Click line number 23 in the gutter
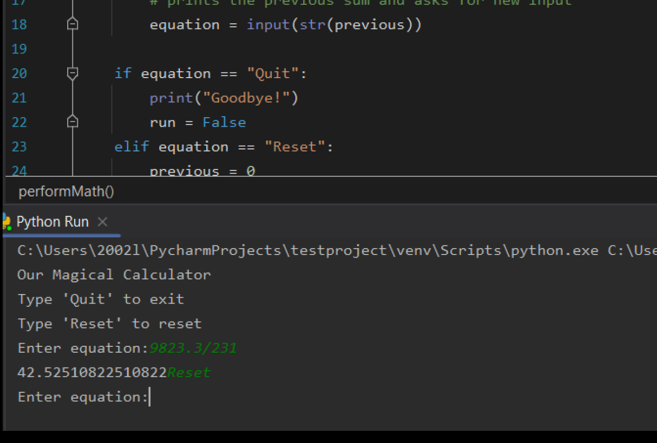This screenshot has width=657, height=443. (19, 146)
